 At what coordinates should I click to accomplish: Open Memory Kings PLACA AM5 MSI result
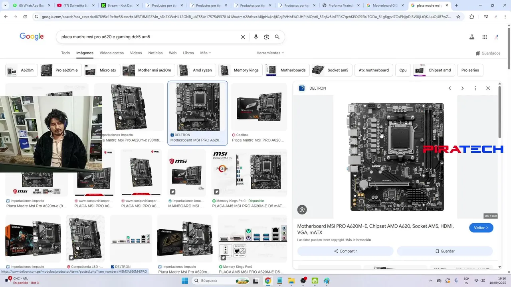(249, 172)
